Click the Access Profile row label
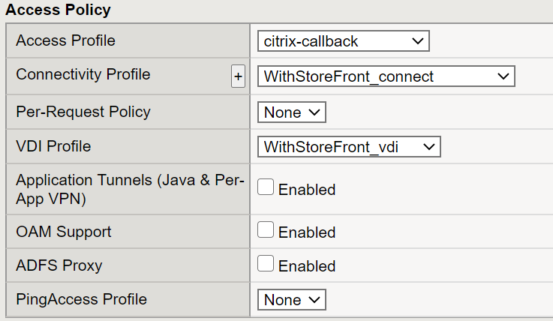The image size is (553, 321). click(66, 40)
